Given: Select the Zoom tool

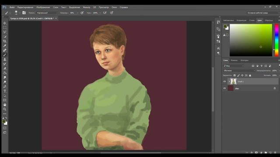Looking at the screenshot, I should coord(5,109).
